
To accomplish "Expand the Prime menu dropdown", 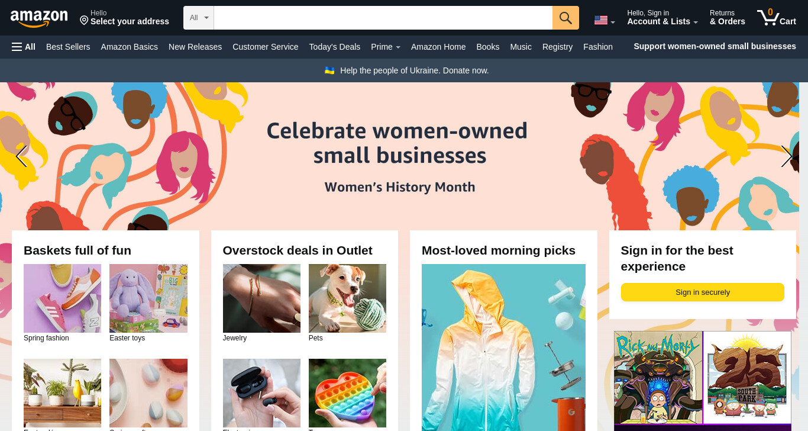I will (x=386, y=47).
